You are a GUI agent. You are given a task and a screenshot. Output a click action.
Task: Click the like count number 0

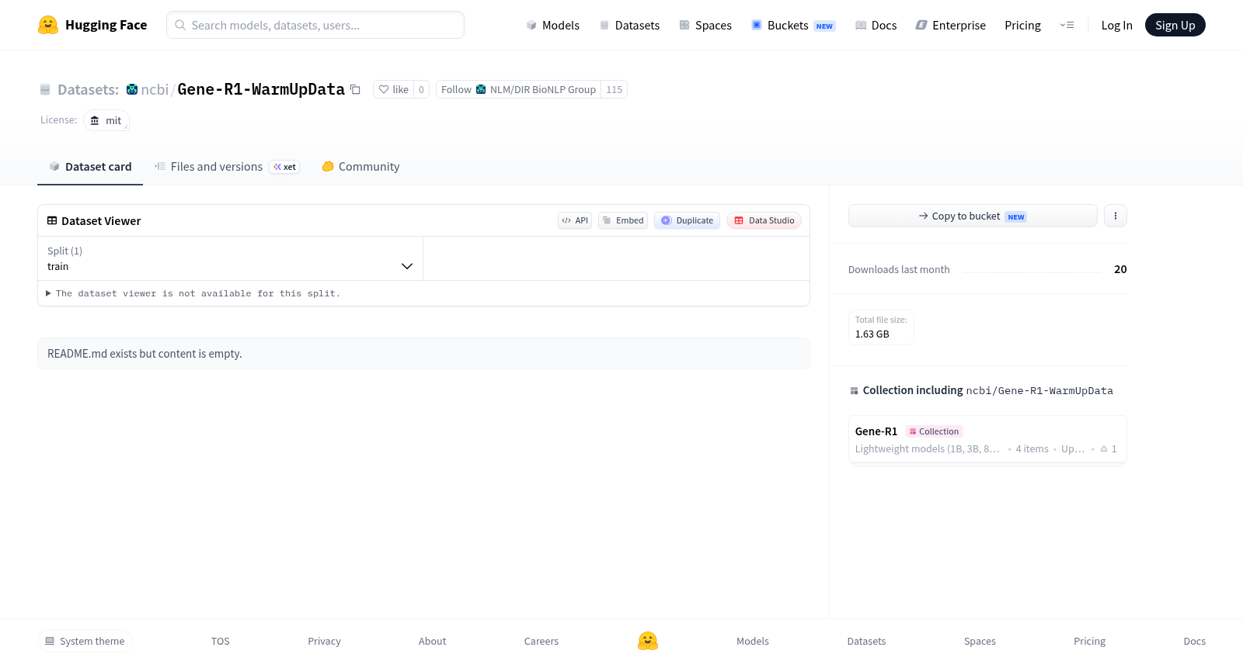421,89
